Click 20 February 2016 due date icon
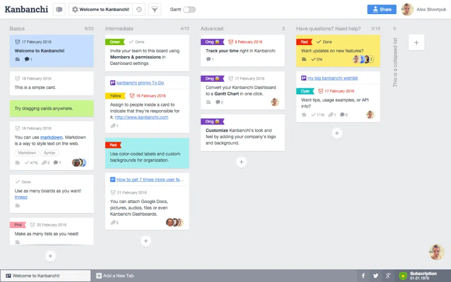The height and width of the screenshot is (282, 451). click(32, 225)
